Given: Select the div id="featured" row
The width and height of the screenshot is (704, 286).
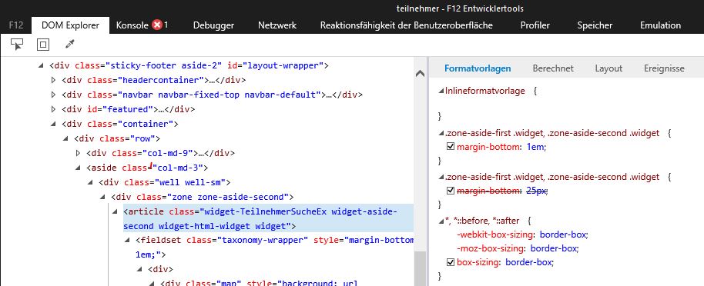Looking at the screenshot, I should [x=129, y=109].
